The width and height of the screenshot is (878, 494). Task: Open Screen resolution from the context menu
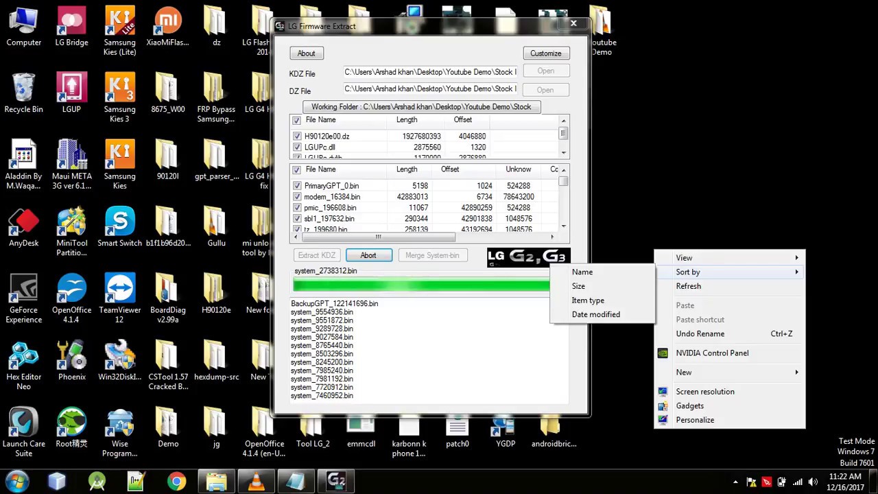point(729,392)
